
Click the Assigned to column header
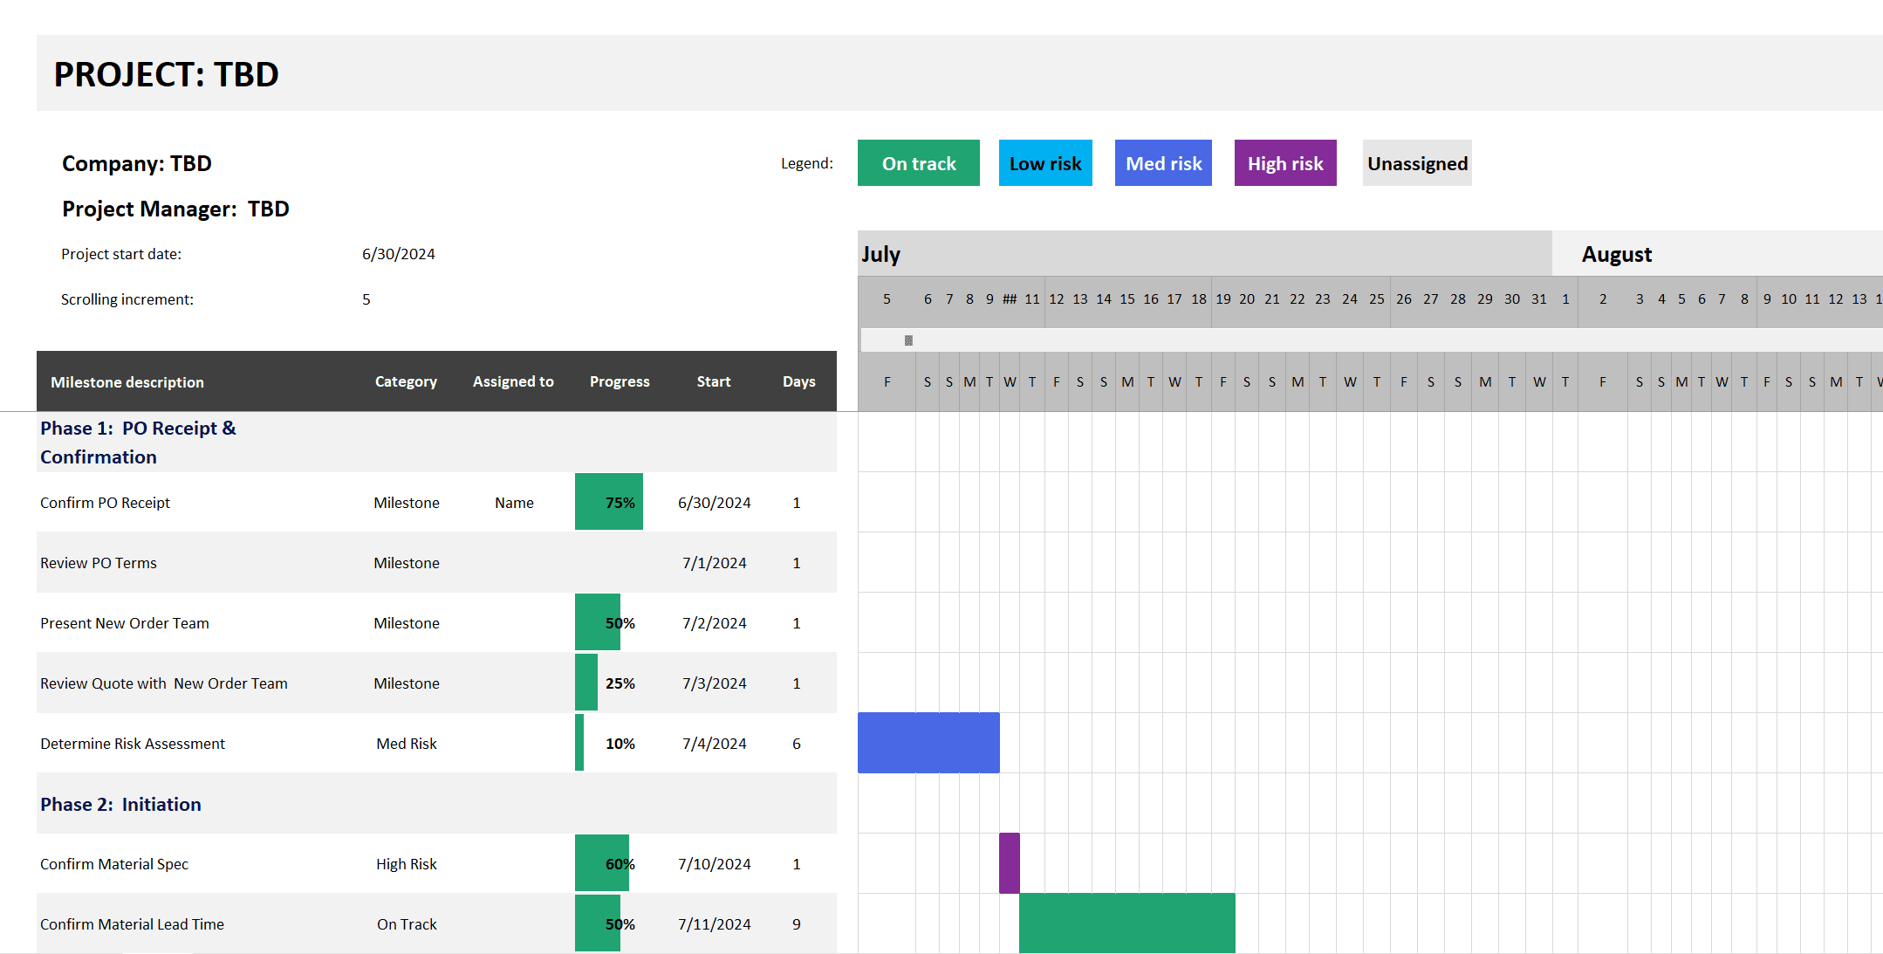point(513,381)
